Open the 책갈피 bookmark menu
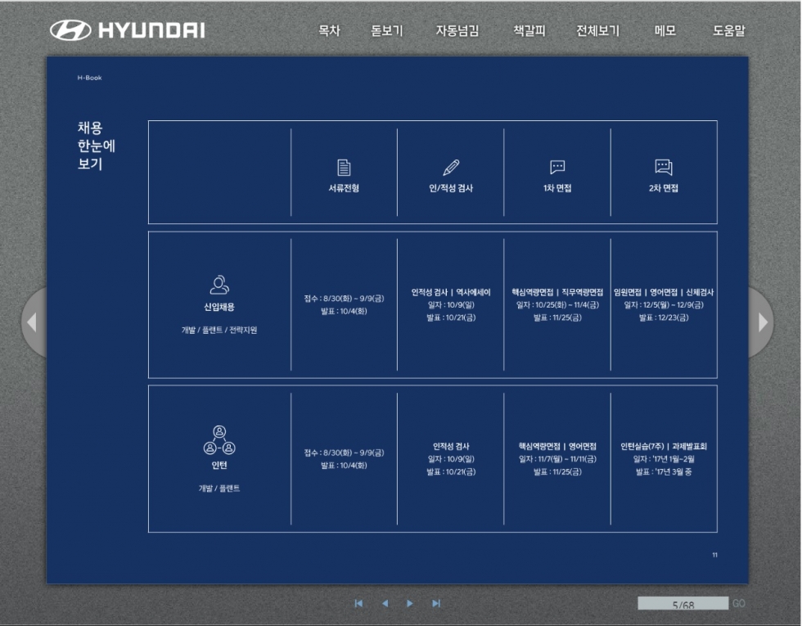The width and height of the screenshot is (802, 626). click(529, 31)
